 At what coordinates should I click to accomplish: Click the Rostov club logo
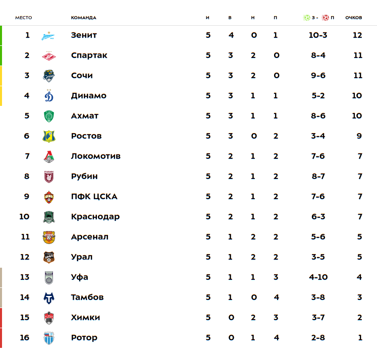[48, 137]
